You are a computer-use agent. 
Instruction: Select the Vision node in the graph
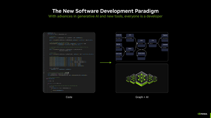click(x=130, y=51)
